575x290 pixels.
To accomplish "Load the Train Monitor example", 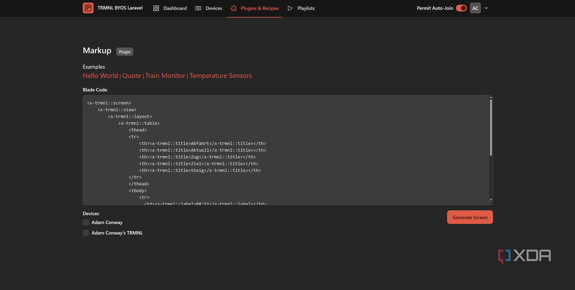I will click(165, 75).
